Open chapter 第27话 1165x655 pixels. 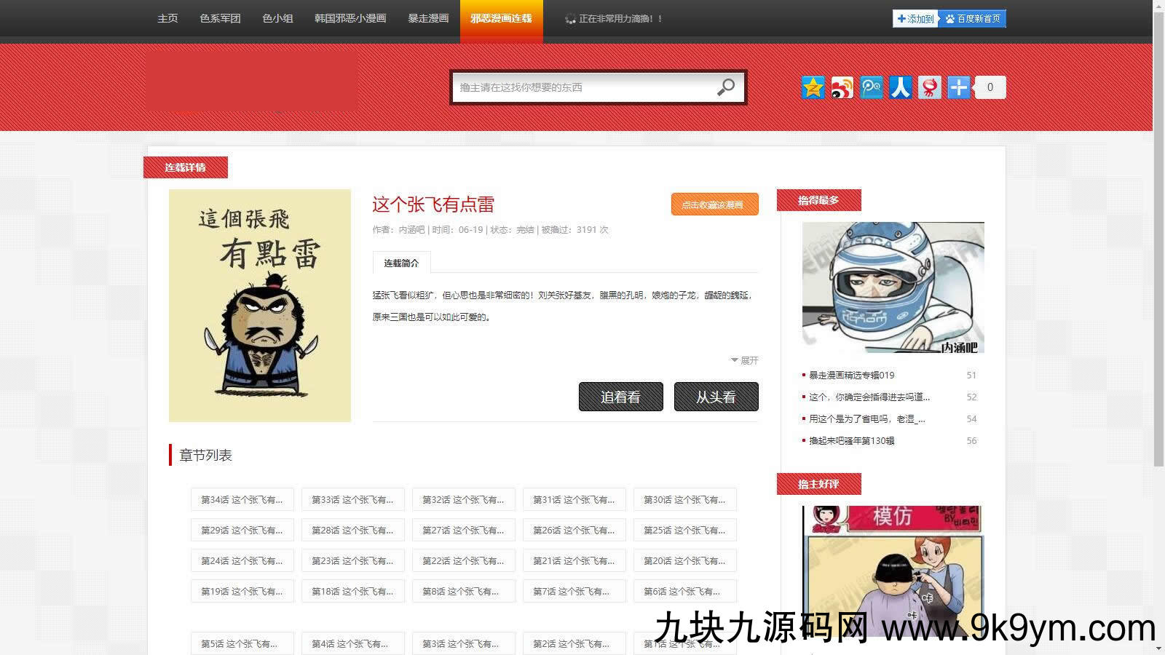464,531
